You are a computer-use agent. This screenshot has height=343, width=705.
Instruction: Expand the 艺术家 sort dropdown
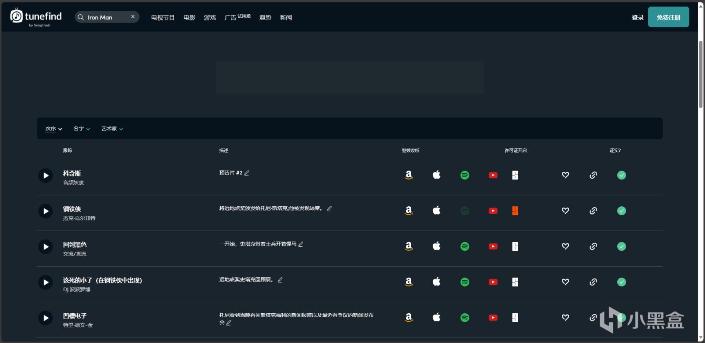point(112,129)
